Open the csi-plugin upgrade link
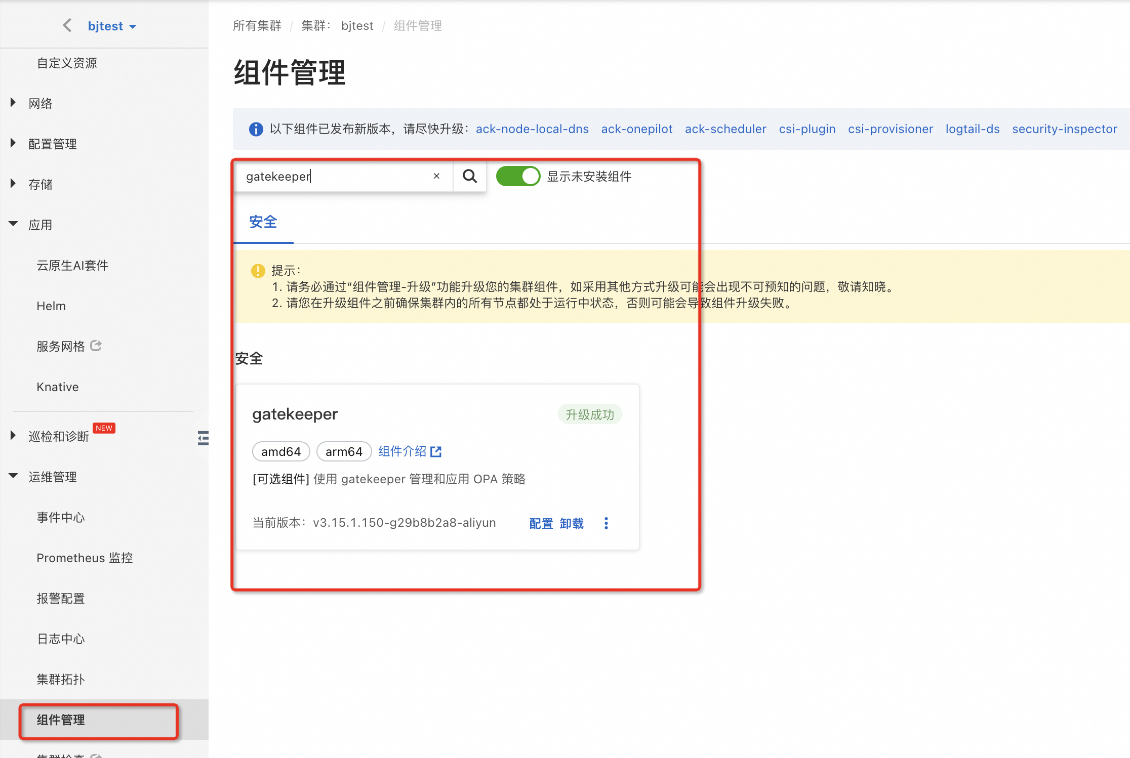 click(807, 129)
